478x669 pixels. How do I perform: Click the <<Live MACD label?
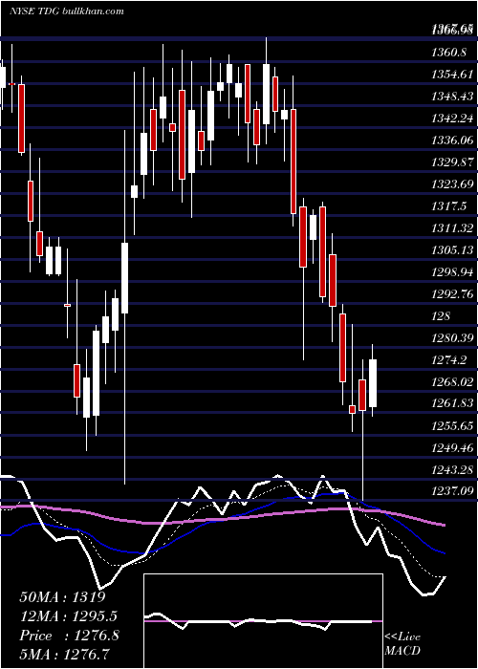402,643
